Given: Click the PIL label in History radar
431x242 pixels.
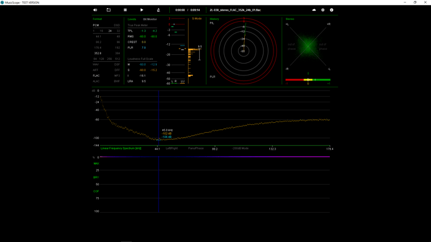Looking at the screenshot, I should point(212,23).
